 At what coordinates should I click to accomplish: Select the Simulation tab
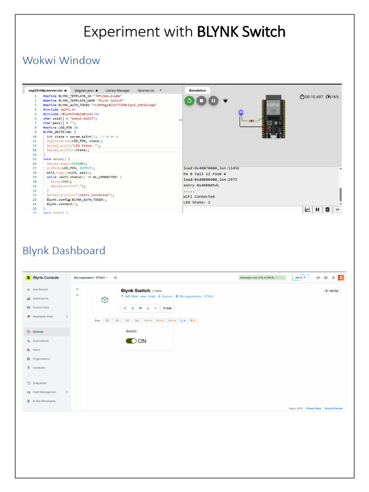[x=197, y=90]
